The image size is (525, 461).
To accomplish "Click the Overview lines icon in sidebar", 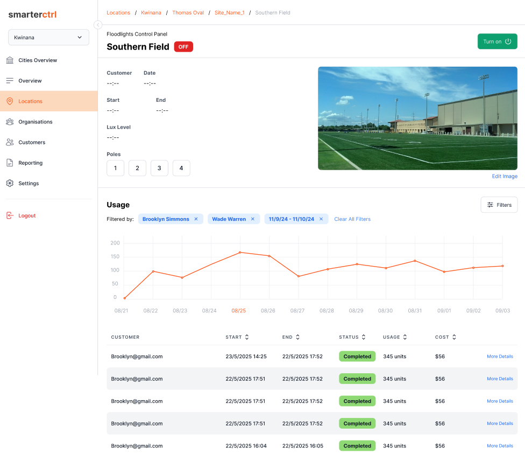I will pos(10,81).
